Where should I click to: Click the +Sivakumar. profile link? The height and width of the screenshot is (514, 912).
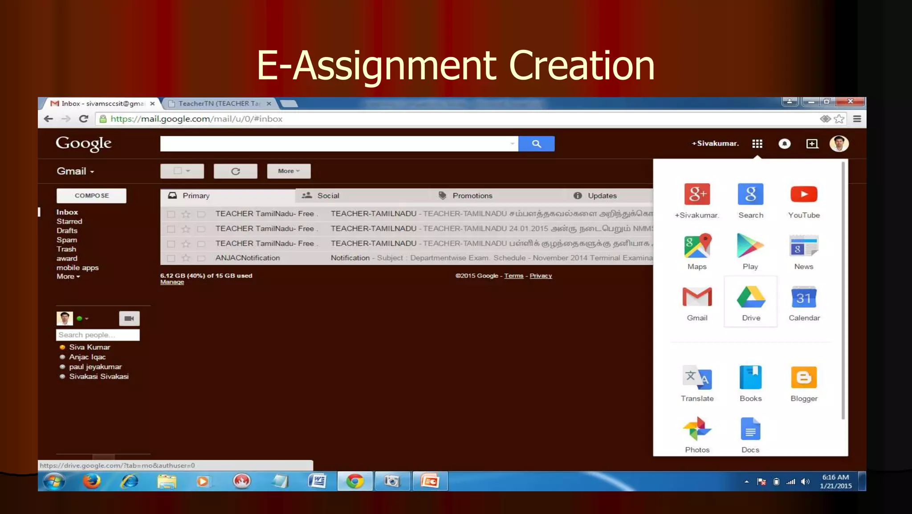[x=715, y=144]
